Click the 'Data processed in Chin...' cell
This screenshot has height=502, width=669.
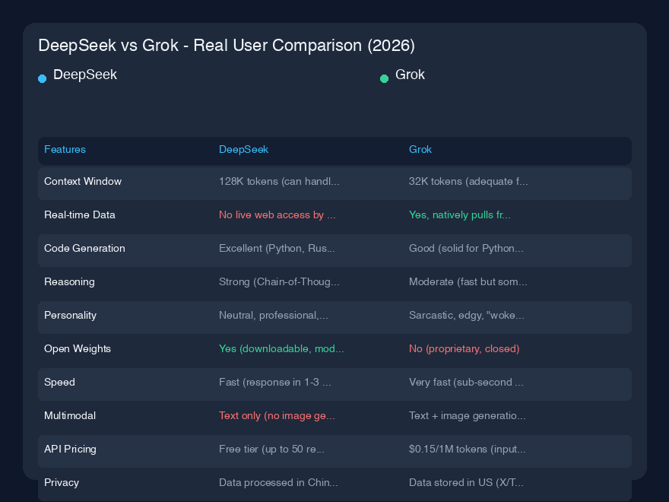click(278, 483)
